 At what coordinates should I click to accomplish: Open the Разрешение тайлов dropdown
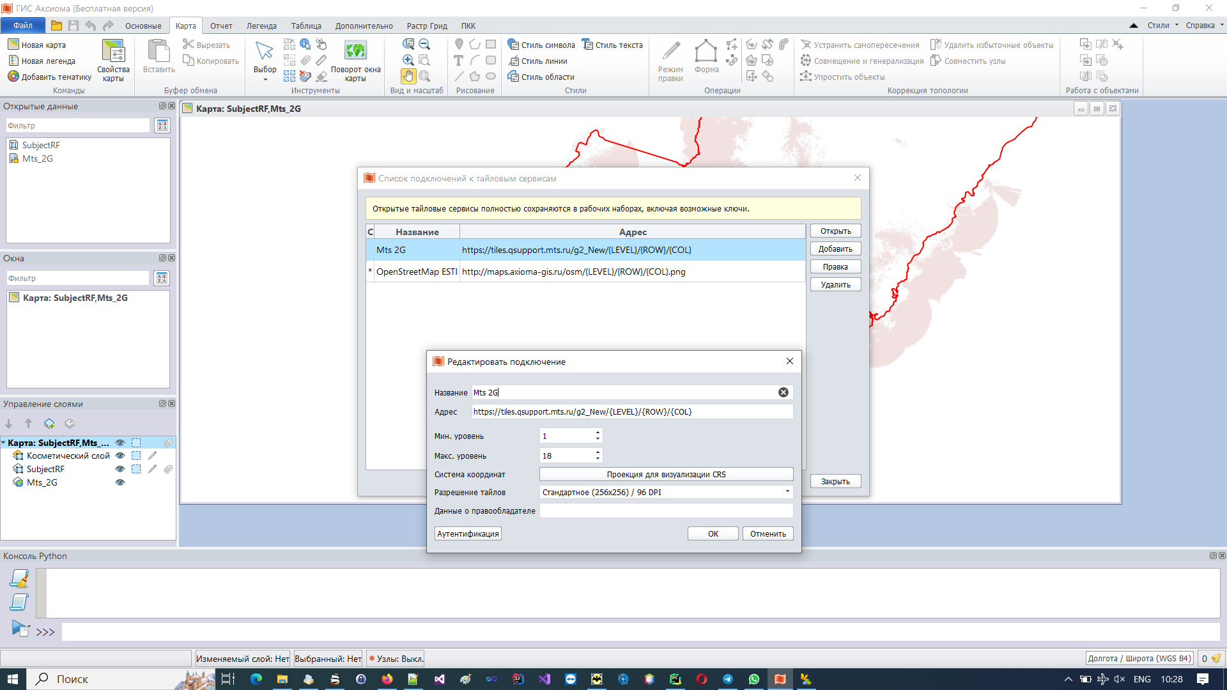coord(787,492)
